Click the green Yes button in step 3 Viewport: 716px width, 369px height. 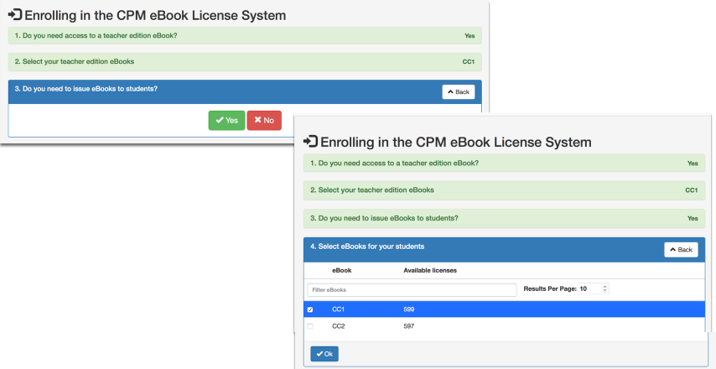click(x=226, y=121)
